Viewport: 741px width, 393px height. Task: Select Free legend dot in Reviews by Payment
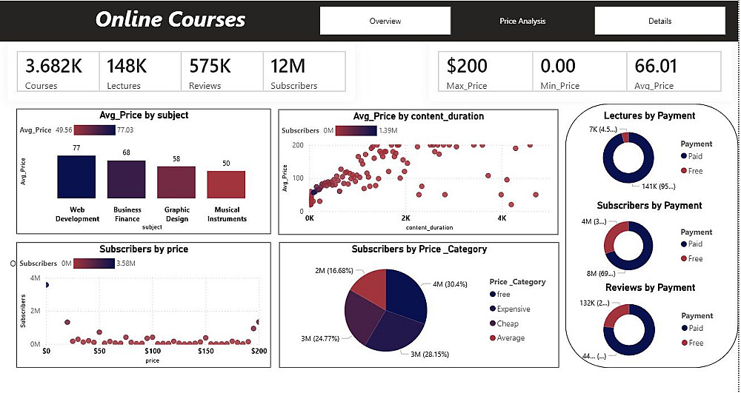683,343
